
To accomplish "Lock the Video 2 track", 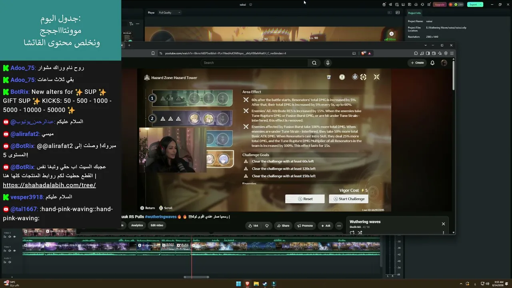I will click(5, 237).
